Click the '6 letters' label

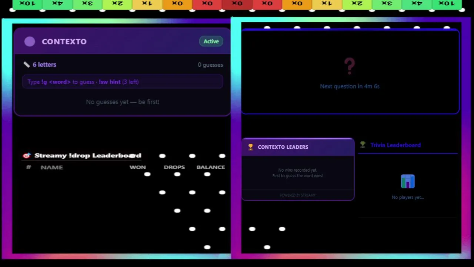44,65
